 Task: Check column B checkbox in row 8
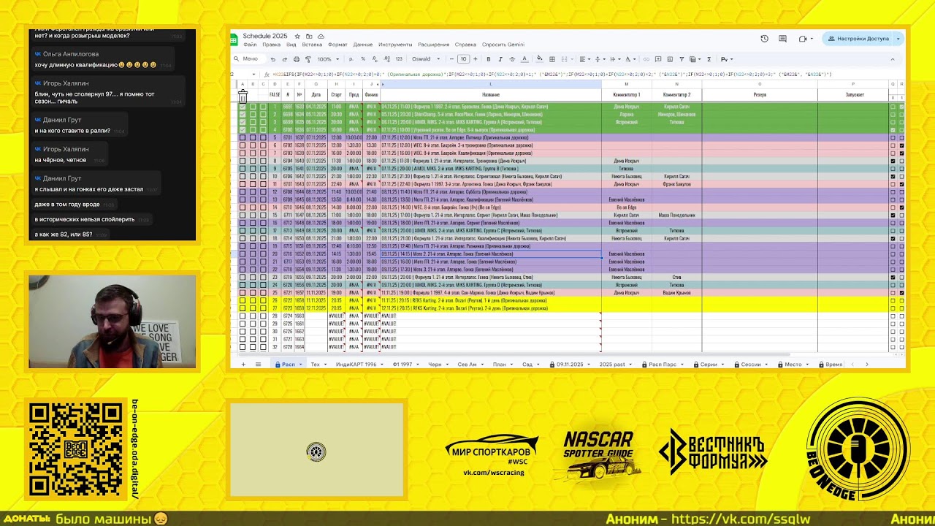coord(253,161)
